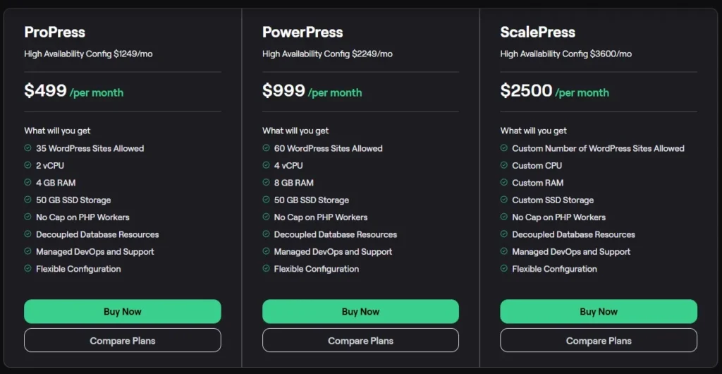722x374 pixels.
Task: Click checkmark icon beside Custom CPU
Action: [504, 165]
